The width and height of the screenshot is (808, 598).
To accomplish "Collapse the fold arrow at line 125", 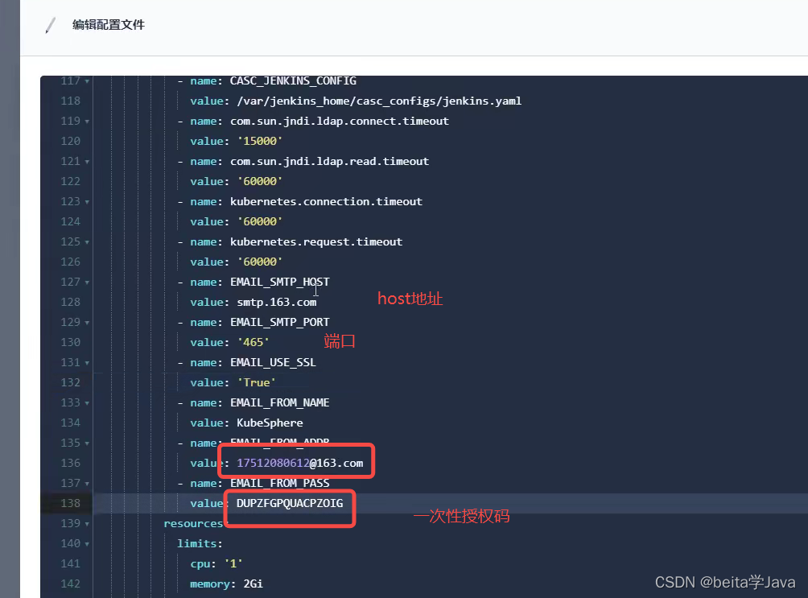I will coord(87,242).
